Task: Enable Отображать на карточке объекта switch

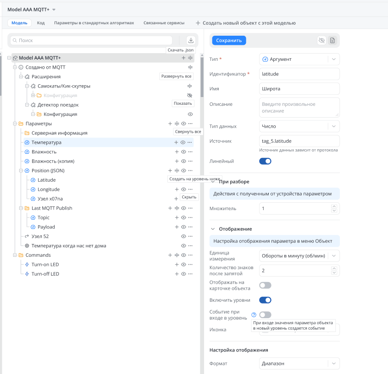Action: click(x=265, y=285)
